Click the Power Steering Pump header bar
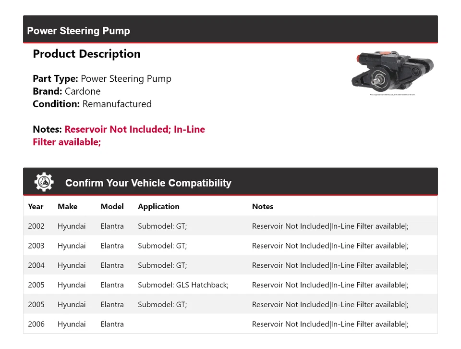Image resolution: width=461 pixels, height=349 pixels. click(x=230, y=30)
